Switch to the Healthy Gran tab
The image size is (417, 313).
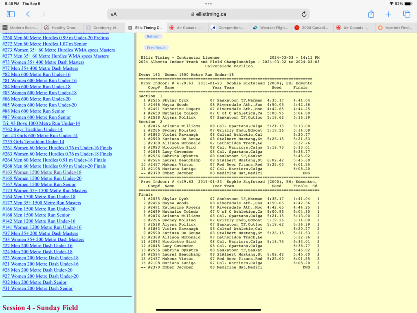coord(62,28)
